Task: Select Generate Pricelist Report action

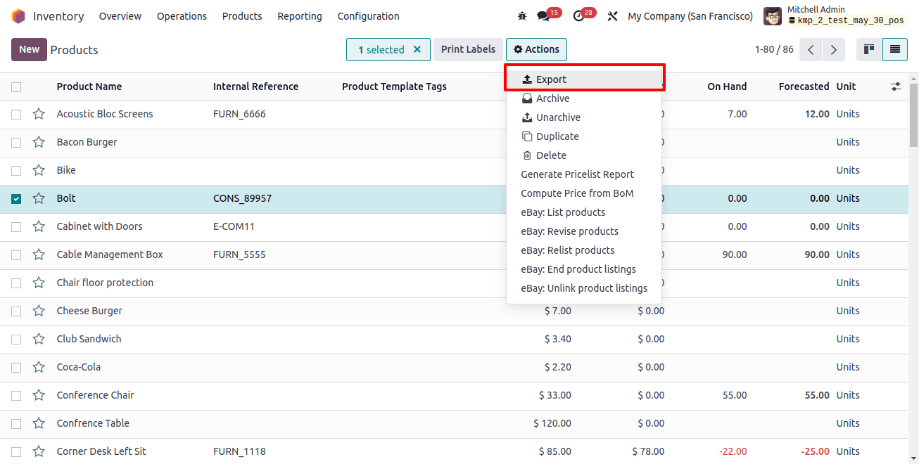Action: click(584, 174)
